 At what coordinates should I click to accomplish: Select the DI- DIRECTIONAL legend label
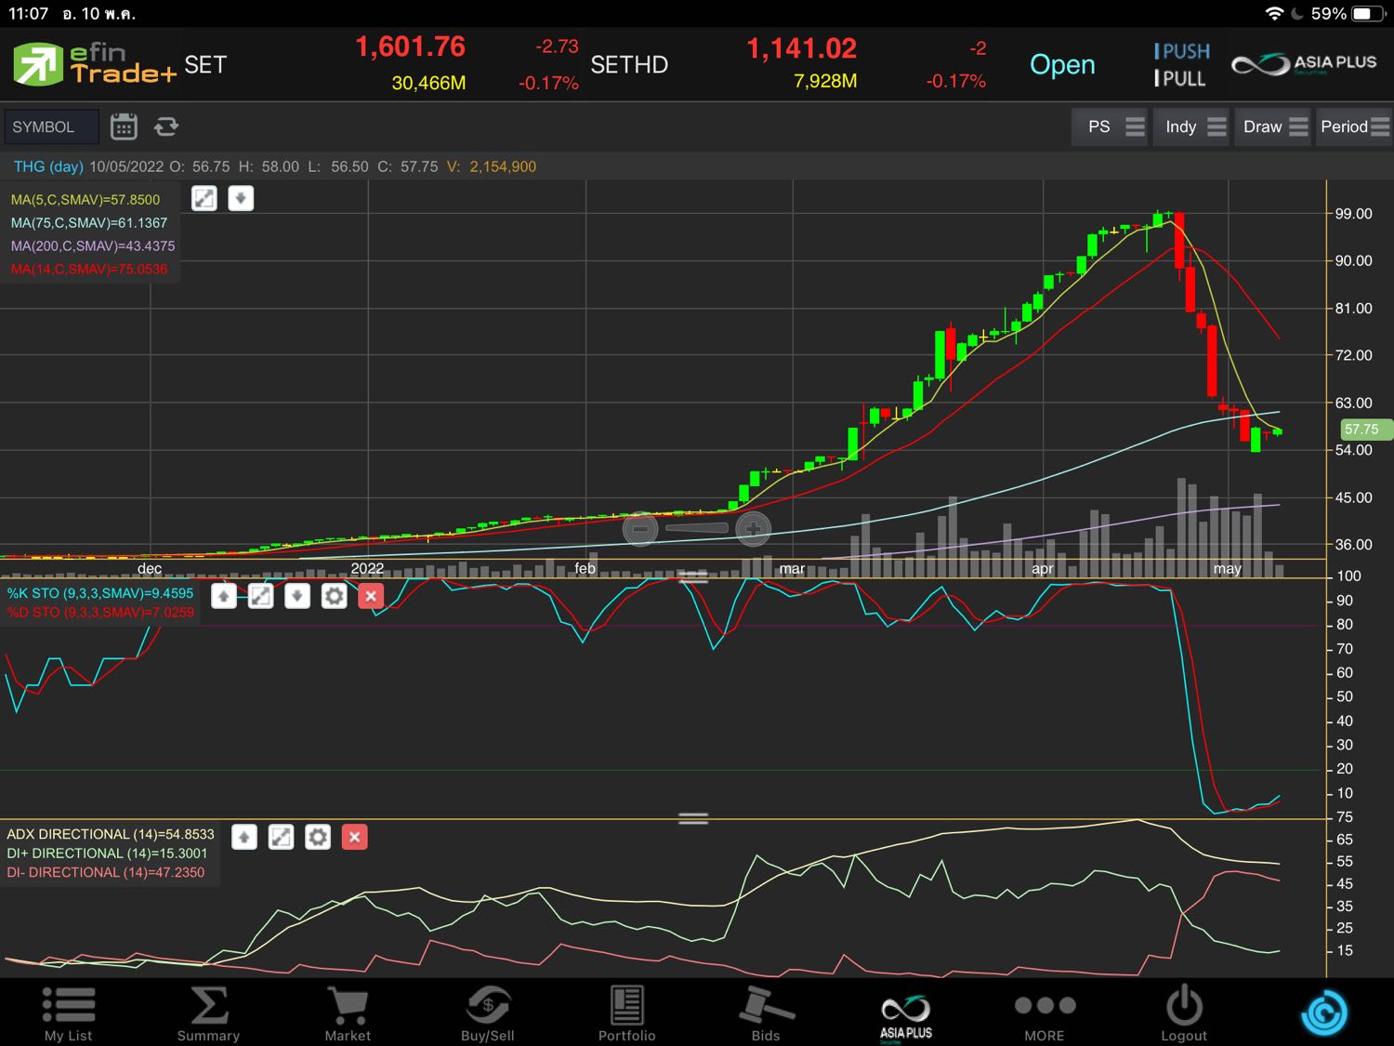pos(105,873)
